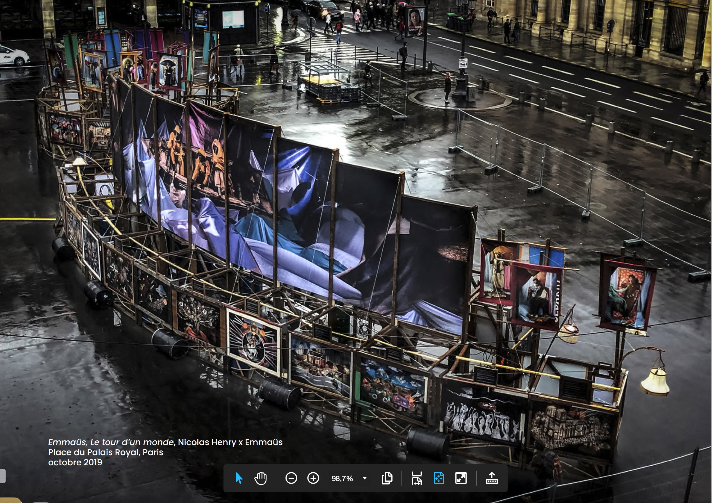
Task: Click the zoom out minus button
Action: tap(291, 478)
